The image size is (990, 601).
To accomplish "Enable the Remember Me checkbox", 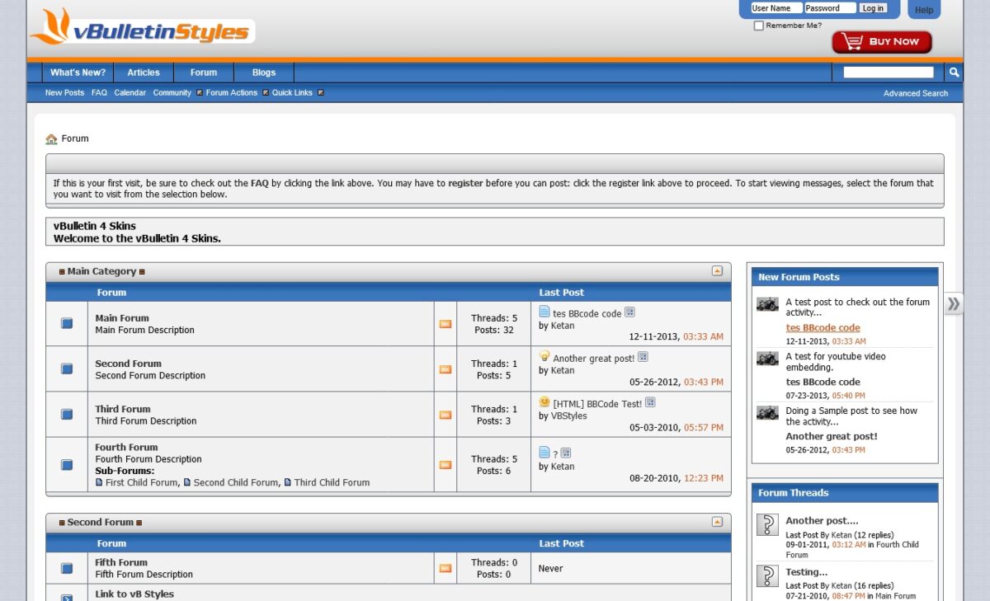I will (759, 26).
